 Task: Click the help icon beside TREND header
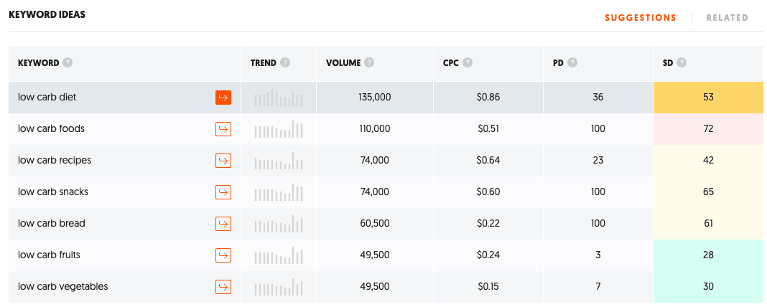285,62
